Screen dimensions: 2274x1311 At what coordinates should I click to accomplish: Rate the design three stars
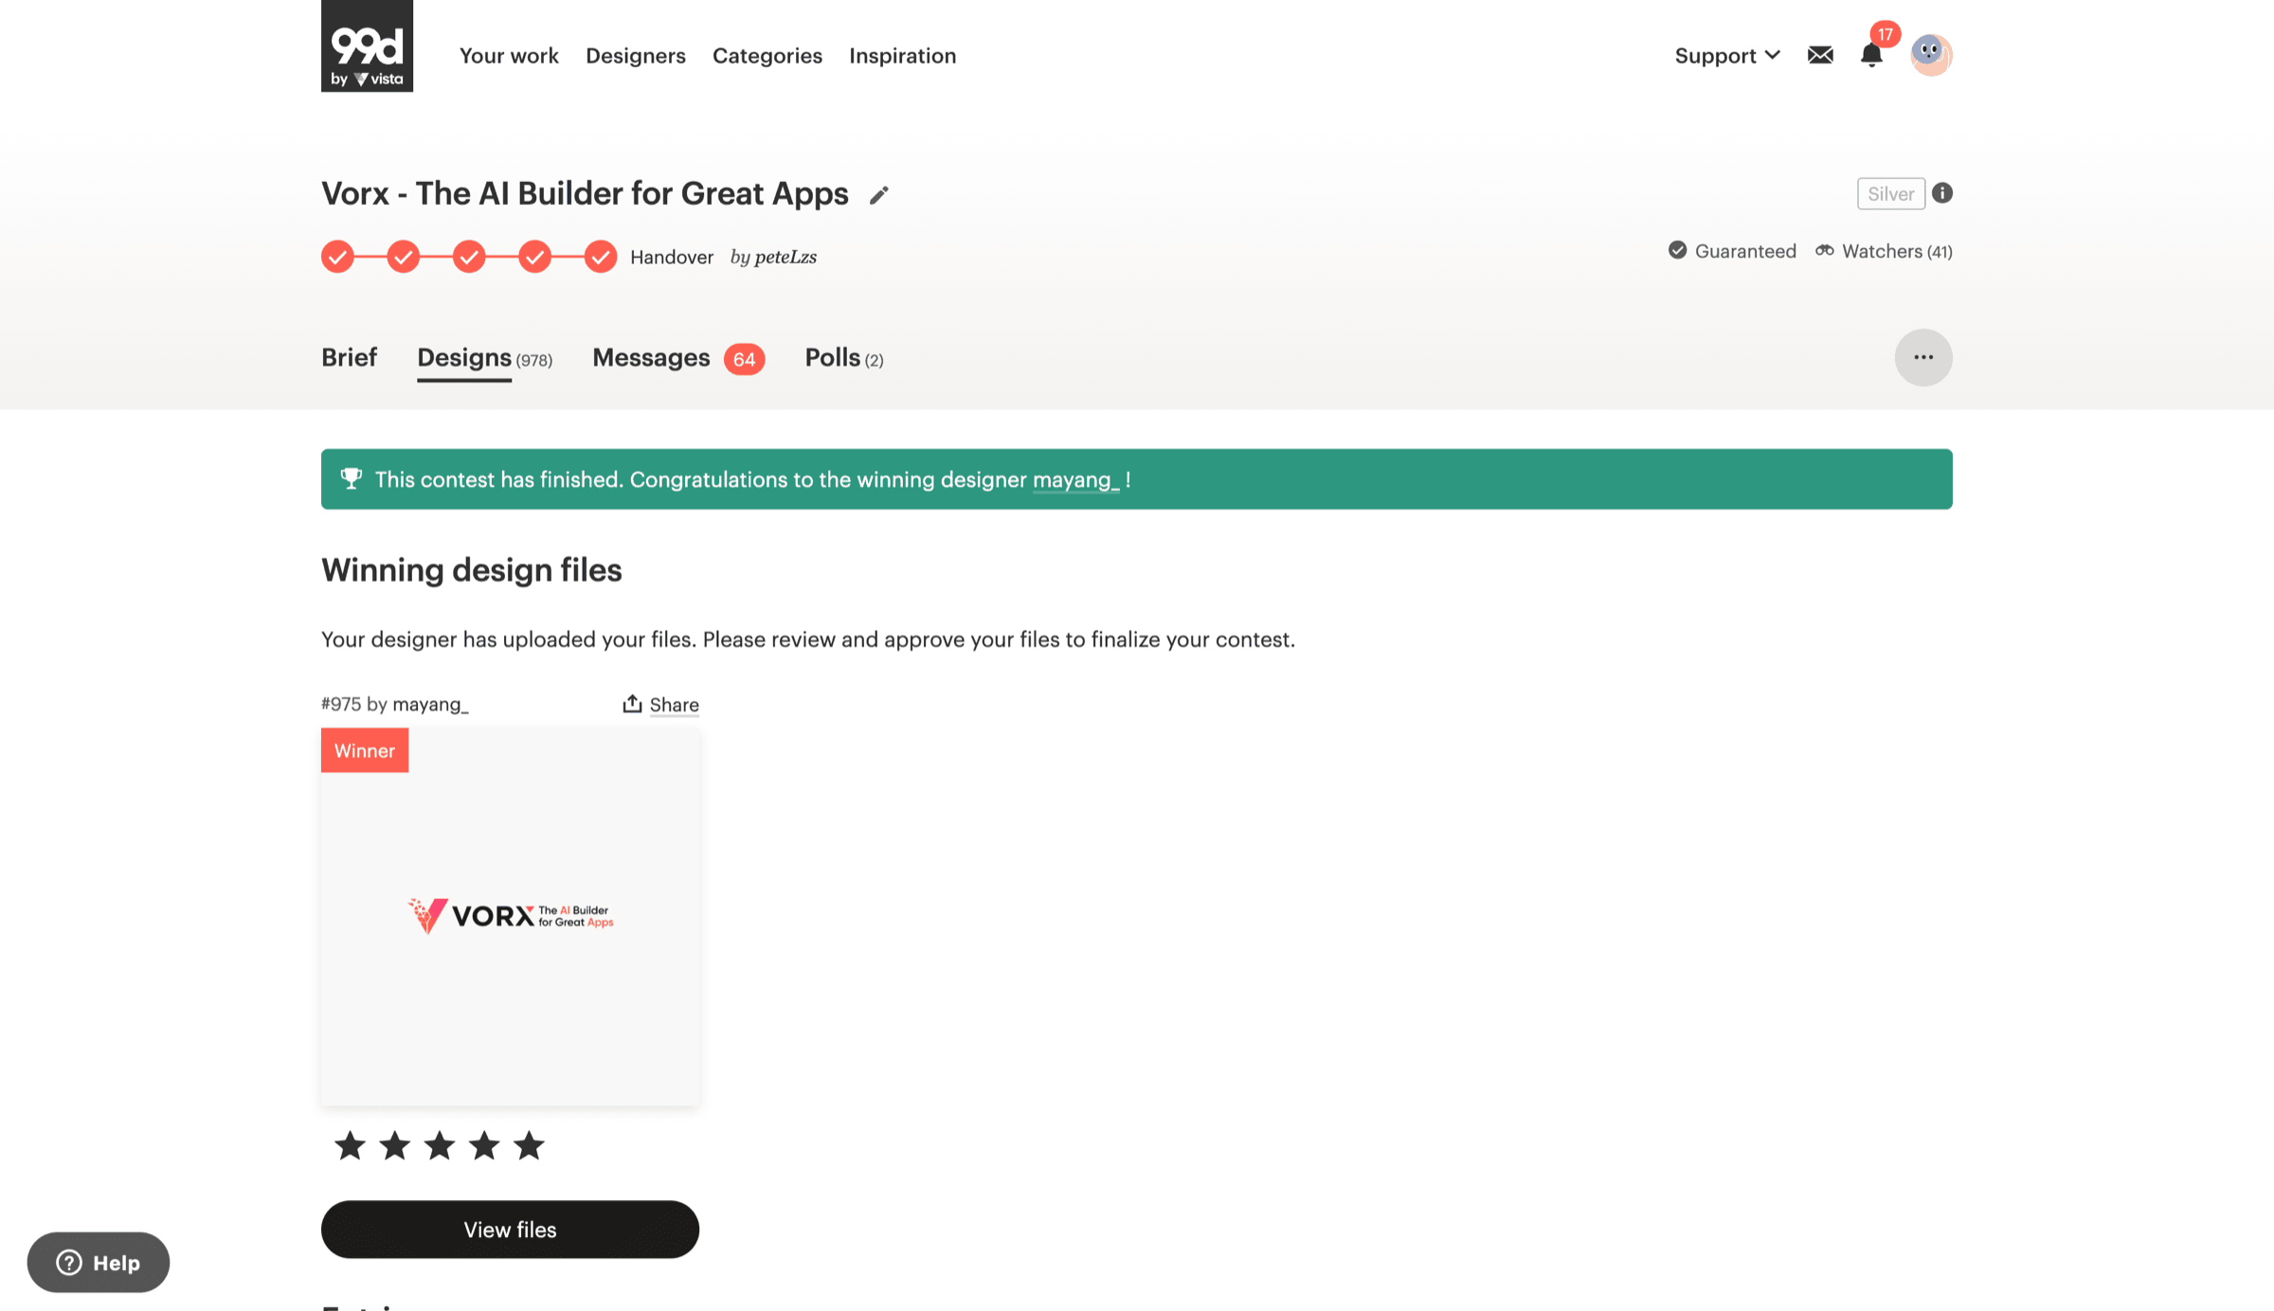[x=440, y=1145]
